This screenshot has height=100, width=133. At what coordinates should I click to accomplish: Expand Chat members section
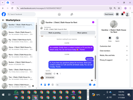tap(114, 51)
